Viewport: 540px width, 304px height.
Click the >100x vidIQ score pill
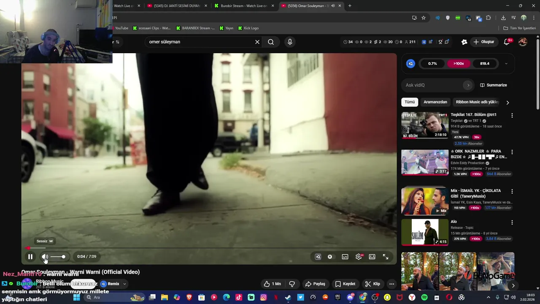459,64
